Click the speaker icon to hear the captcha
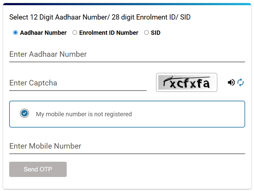 point(231,82)
